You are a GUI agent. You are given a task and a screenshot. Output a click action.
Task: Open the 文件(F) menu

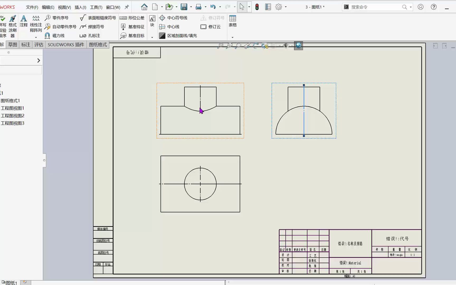click(x=32, y=7)
